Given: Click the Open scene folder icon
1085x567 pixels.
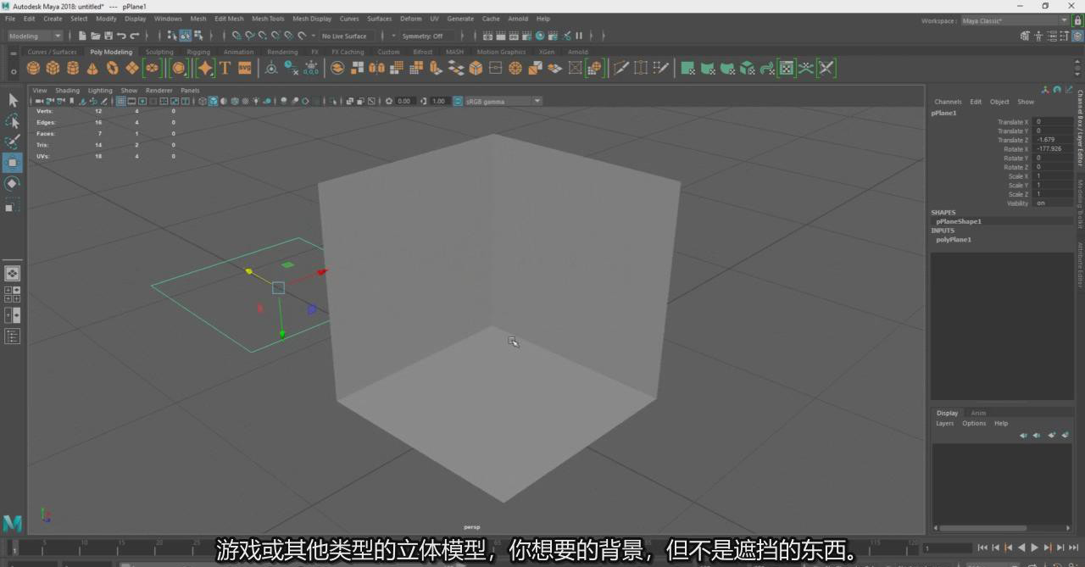Looking at the screenshot, I should click(x=95, y=36).
